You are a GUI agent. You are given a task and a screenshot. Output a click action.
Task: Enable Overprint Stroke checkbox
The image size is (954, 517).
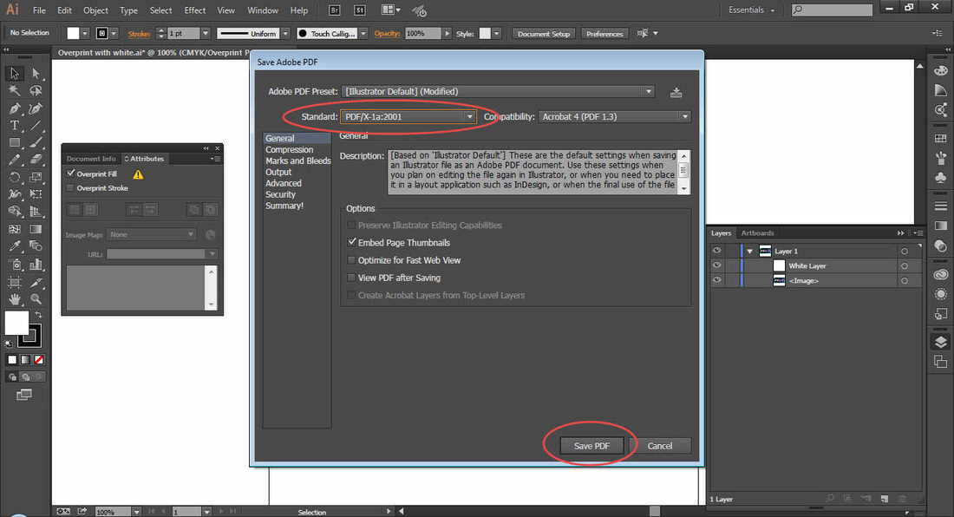(x=70, y=188)
